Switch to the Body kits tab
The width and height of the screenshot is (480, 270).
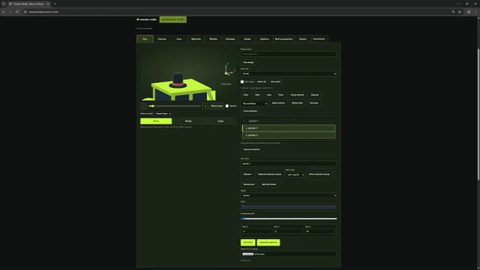(x=196, y=39)
